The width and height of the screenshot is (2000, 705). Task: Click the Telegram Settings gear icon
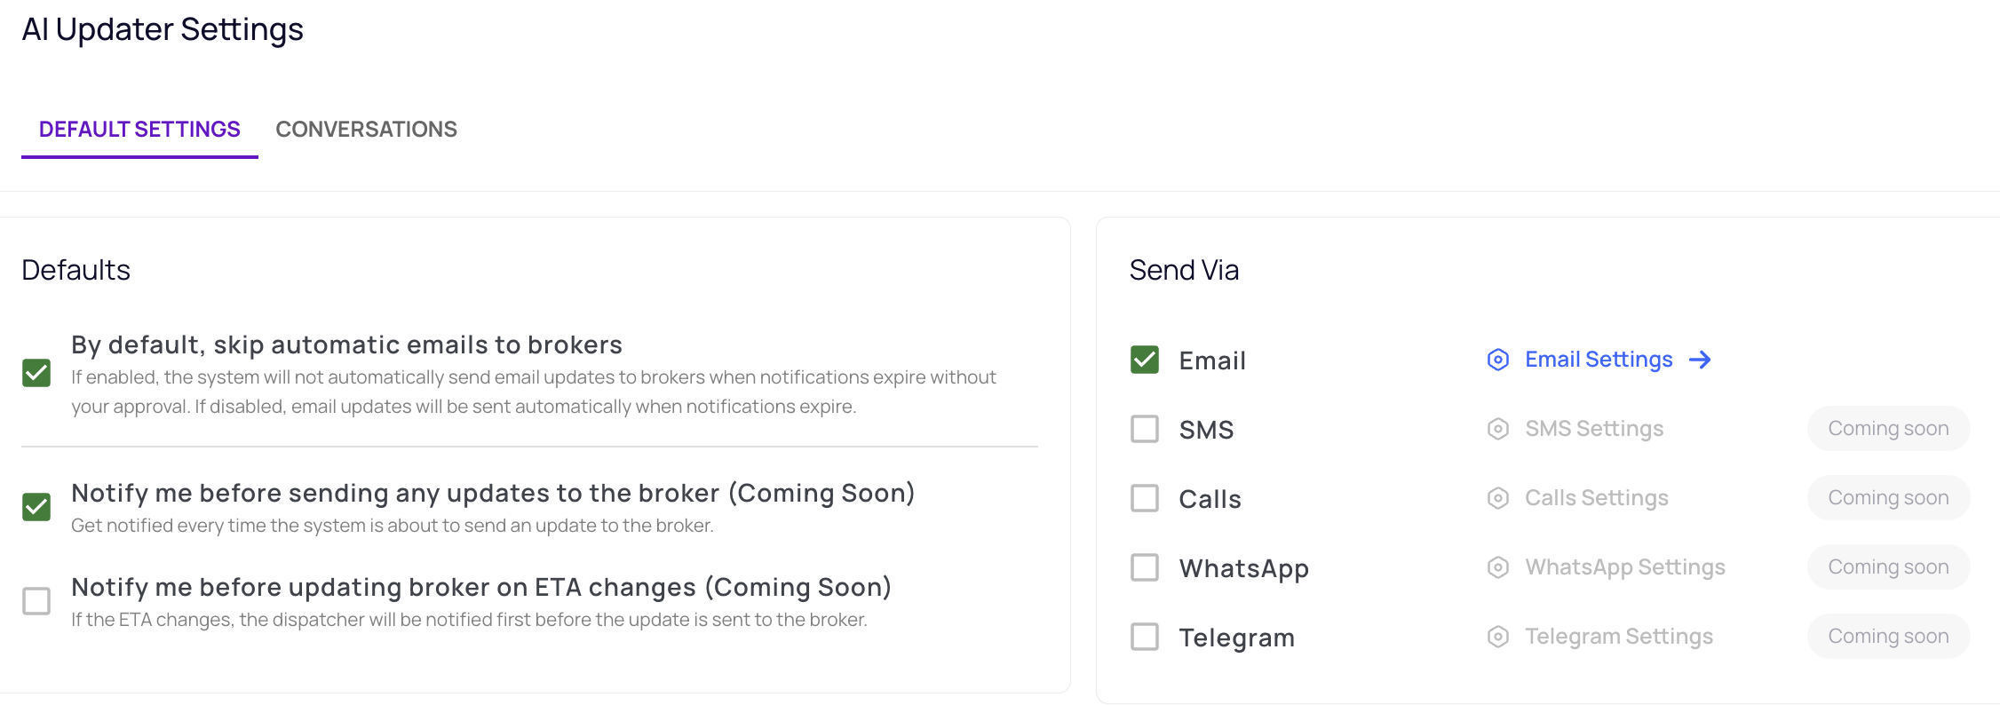pos(1497,637)
